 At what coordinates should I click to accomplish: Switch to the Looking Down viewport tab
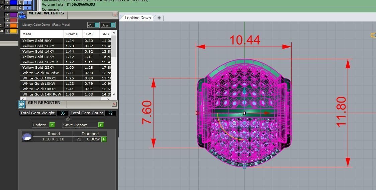137,18
